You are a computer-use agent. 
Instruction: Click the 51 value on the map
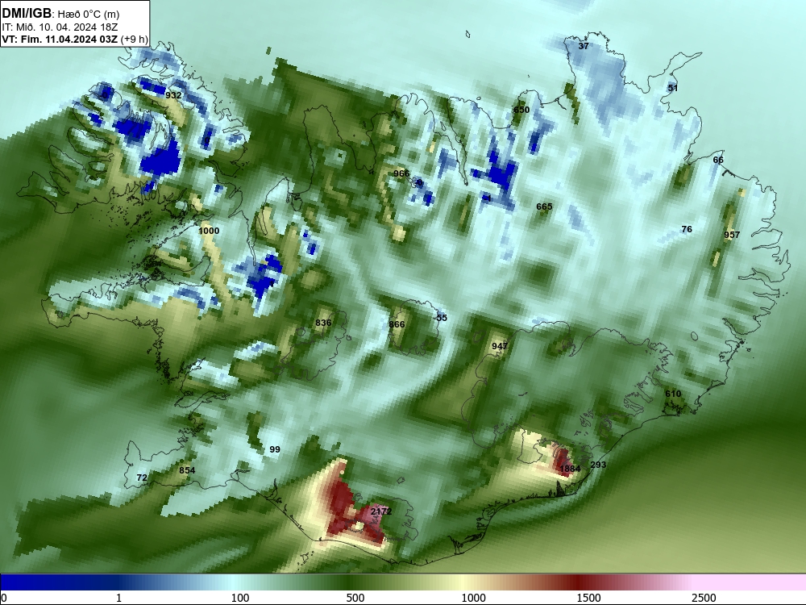tap(673, 88)
